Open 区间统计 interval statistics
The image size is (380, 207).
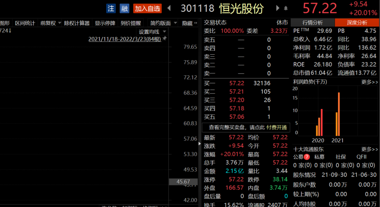point(25,23)
